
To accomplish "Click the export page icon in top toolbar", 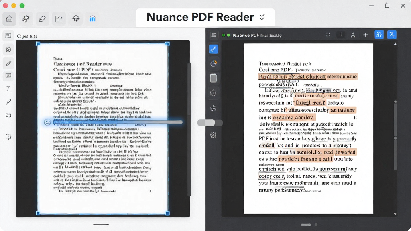I will 59,19.
